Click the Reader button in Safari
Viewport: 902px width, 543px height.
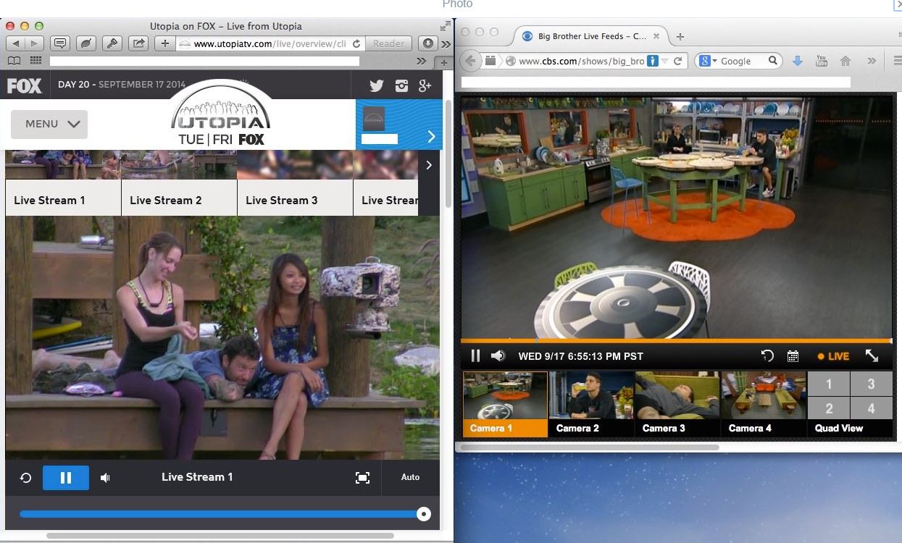coord(388,43)
